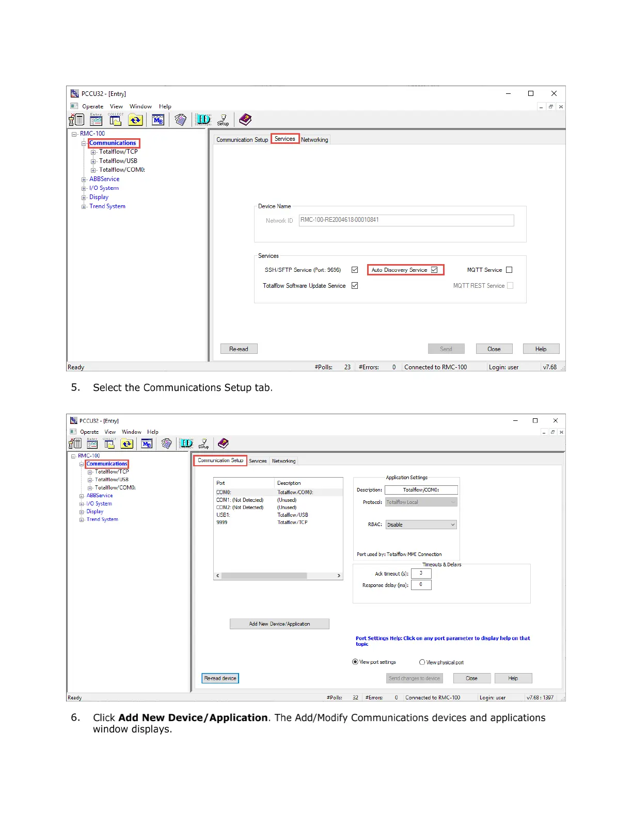Click the Close button in the upper window panel
Screen dimensions: 632x817
click(x=494, y=349)
